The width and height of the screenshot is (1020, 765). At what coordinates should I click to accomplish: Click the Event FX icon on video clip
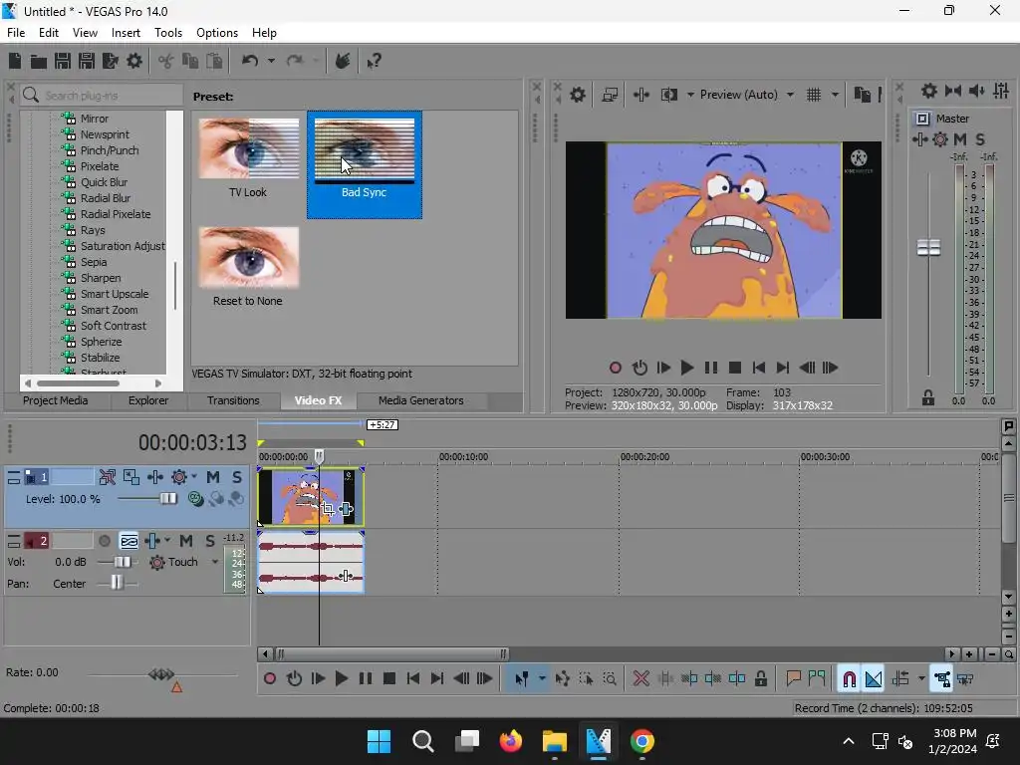[346, 509]
